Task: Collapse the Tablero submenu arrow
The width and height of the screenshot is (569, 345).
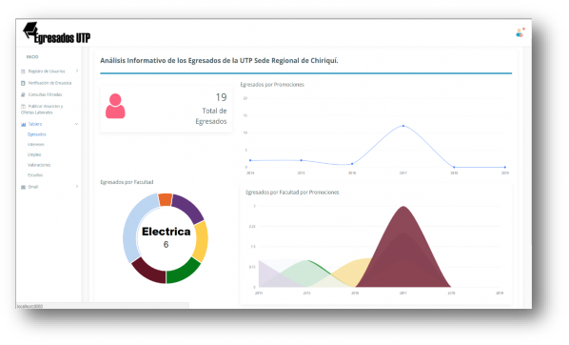Action: (x=76, y=124)
